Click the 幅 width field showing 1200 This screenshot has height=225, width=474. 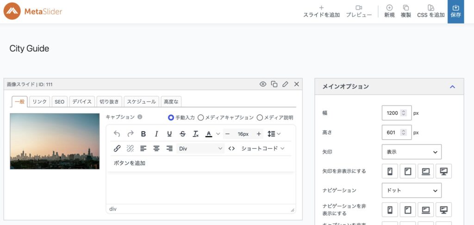tap(397, 113)
